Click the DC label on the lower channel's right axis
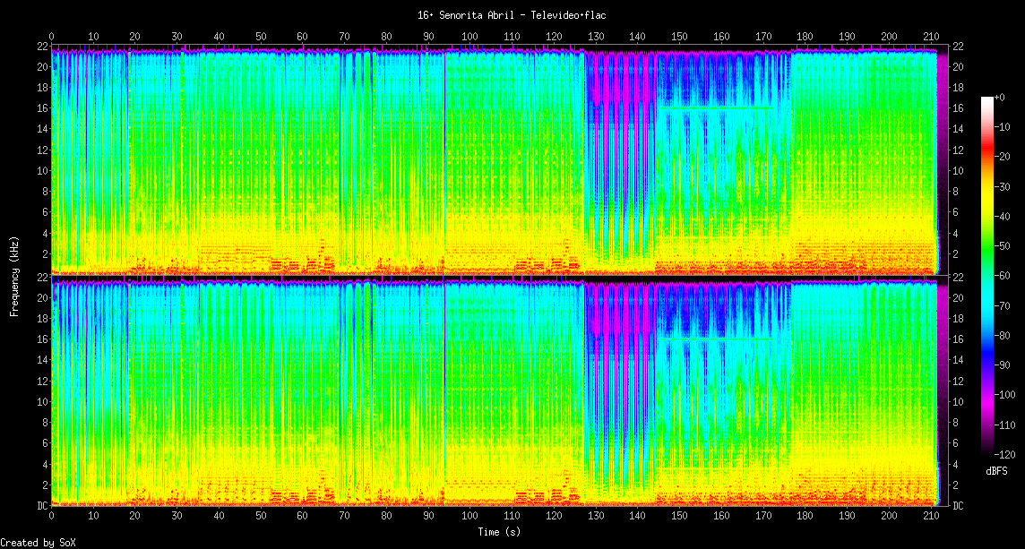The width and height of the screenshot is (1025, 549). tap(957, 506)
